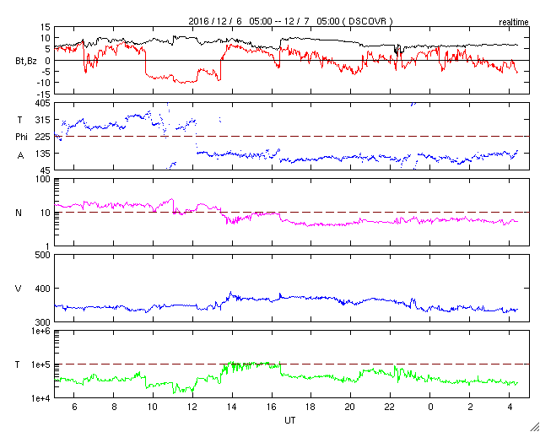Click the '500' velocity tick label
This screenshot has width=540, height=432.
tap(43, 256)
